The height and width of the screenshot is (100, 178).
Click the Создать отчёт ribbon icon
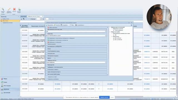[3, 11]
